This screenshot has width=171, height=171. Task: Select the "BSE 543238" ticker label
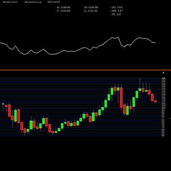point(54,2)
